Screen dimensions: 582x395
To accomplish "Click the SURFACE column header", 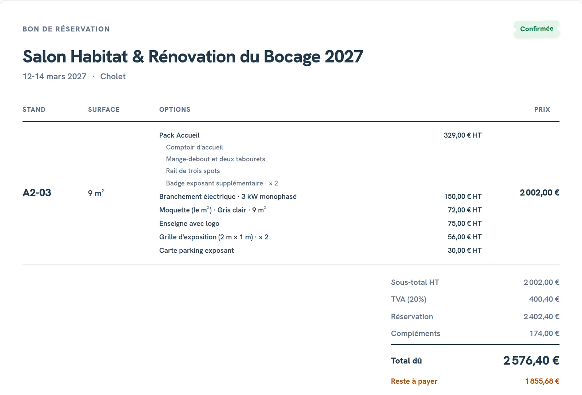I will (x=104, y=109).
